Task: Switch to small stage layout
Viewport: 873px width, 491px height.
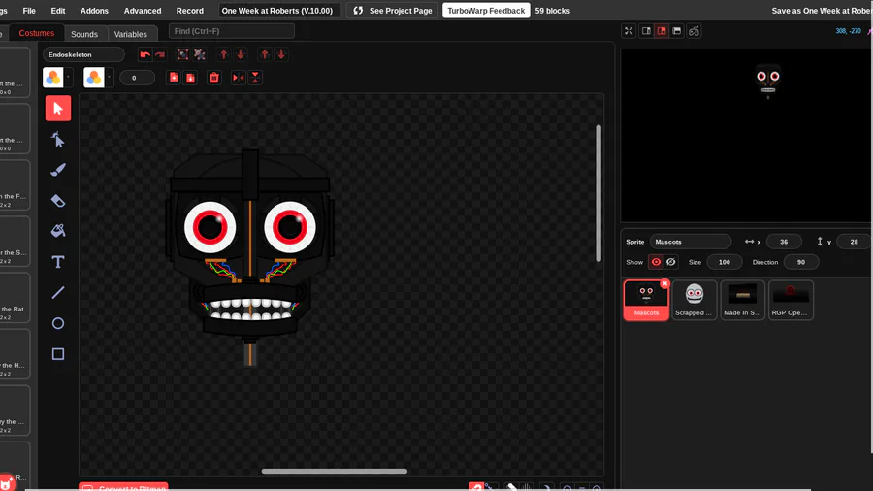Action: point(646,31)
